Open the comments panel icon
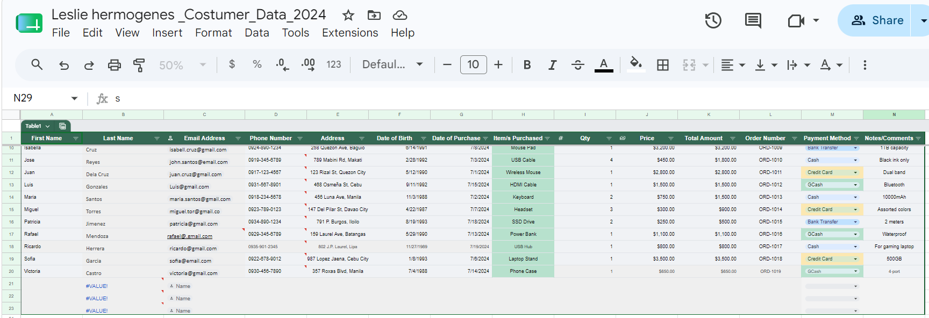Screen dimensions: 929x318 tap(753, 21)
